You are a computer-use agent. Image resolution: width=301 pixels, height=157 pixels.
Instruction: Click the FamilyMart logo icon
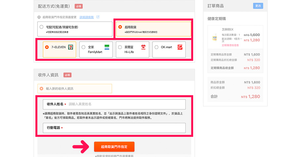(107, 47)
